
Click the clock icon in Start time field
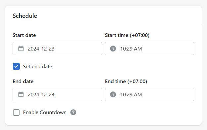point(113,49)
